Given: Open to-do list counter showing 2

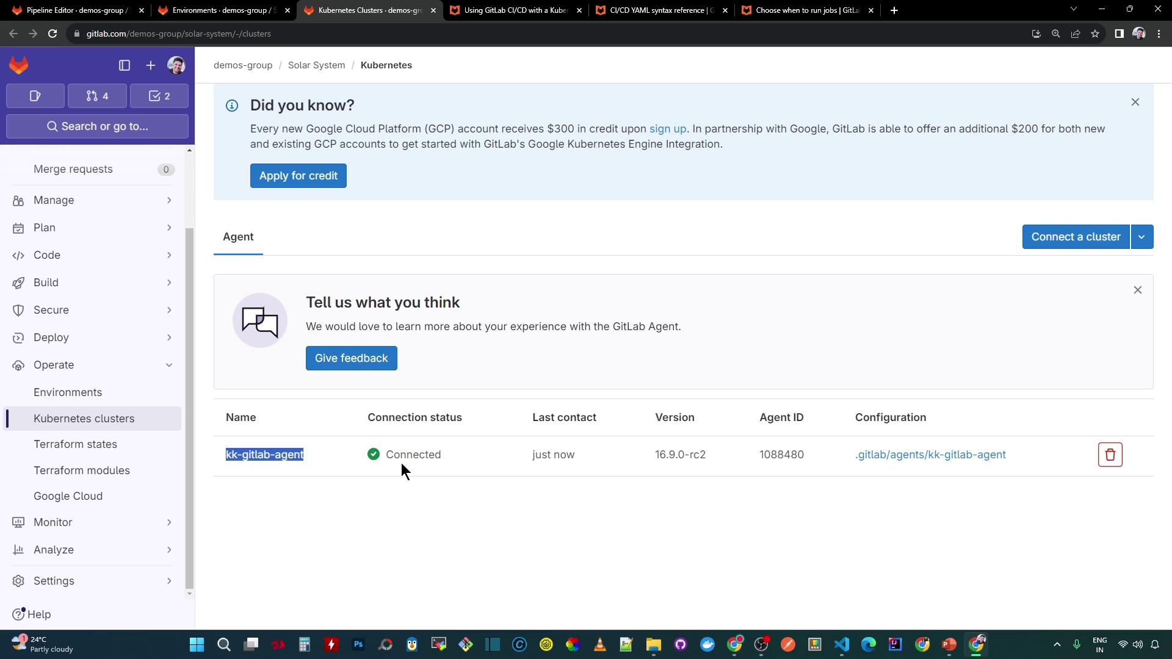Looking at the screenshot, I should pyautogui.click(x=159, y=96).
